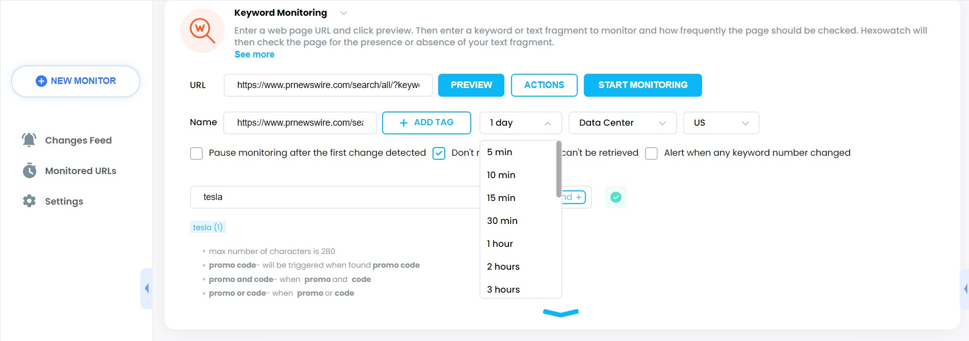Open the US region dropdown
Image resolution: width=969 pixels, height=341 pixels.
coord(721,123)
